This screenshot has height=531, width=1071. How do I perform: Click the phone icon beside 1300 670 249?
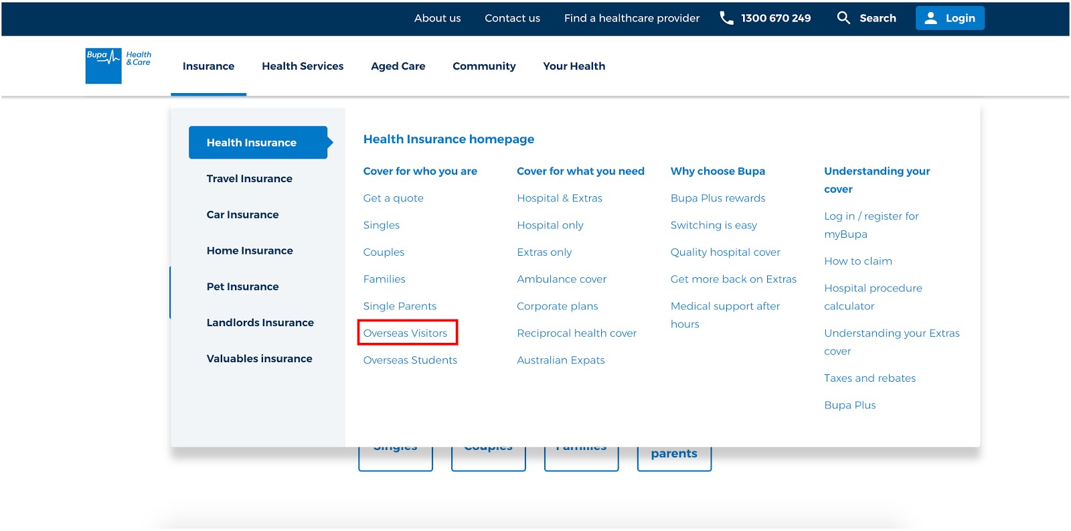(726, 18)
